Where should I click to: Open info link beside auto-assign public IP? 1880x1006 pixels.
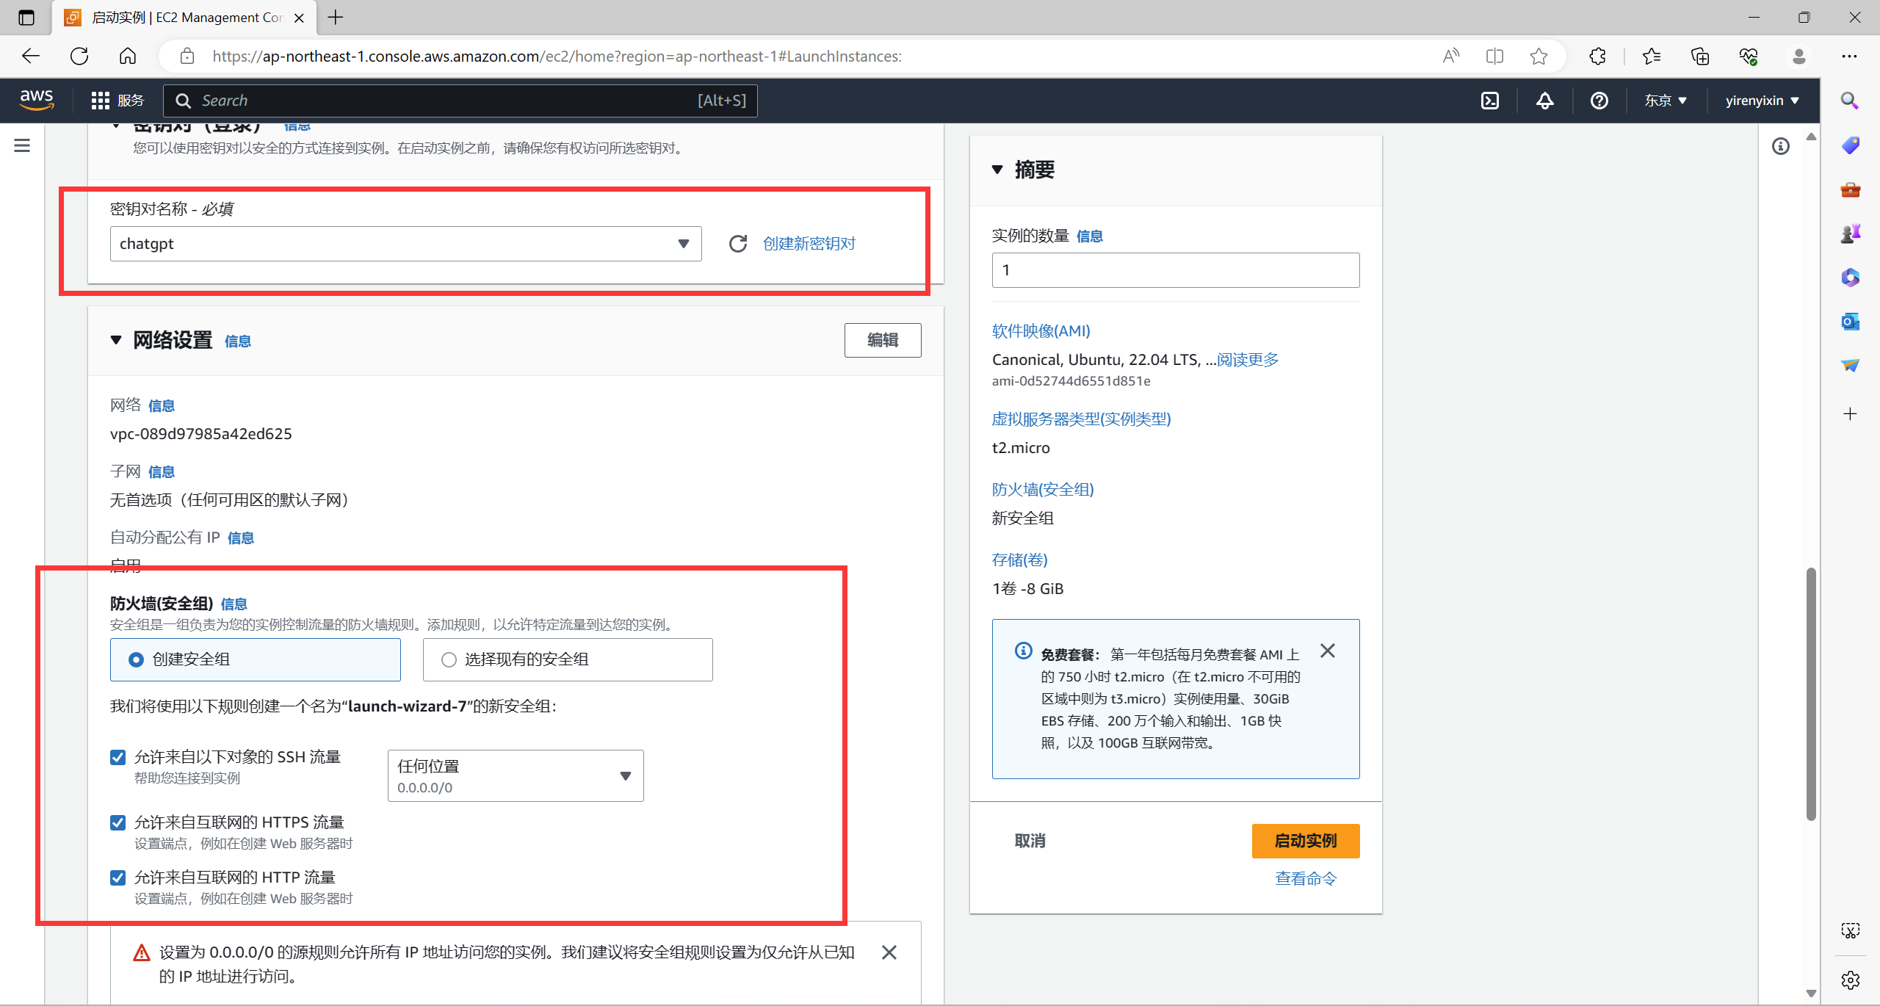(240, 538)
